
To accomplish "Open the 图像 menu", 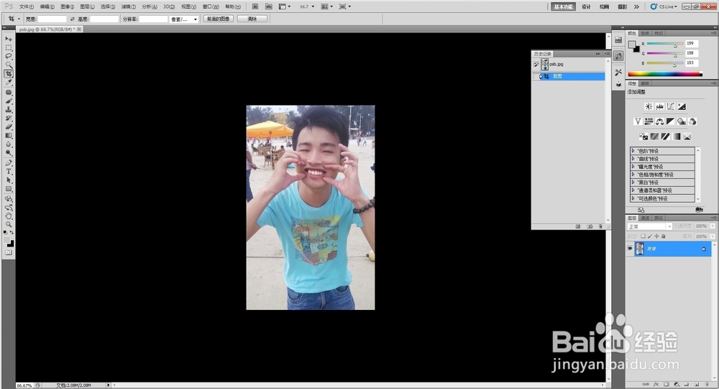I will click(67, 6).
